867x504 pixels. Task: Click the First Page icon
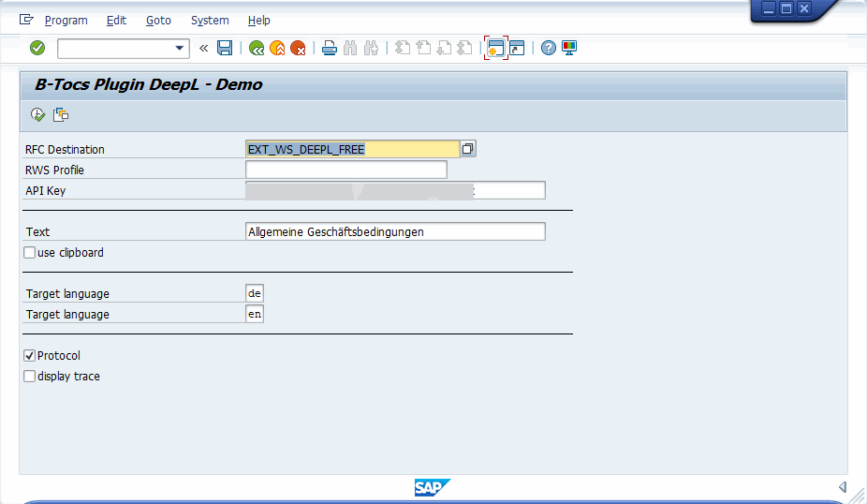coord(403,48)
